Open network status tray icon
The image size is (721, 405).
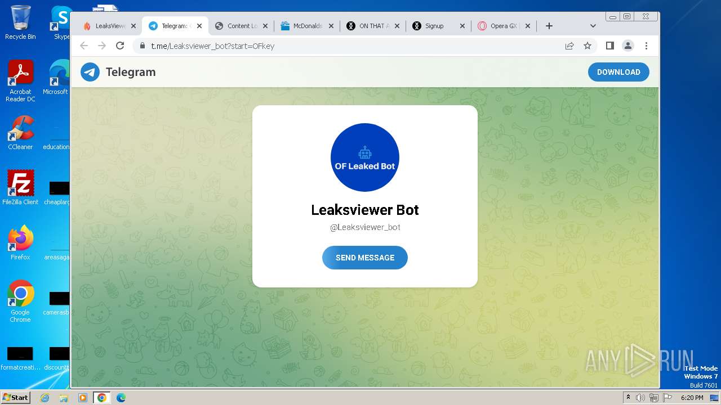pos(654,398)
